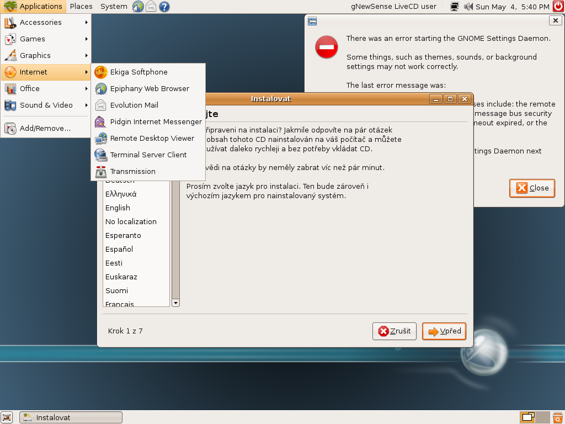Image resolution: width=565 pixels, height=424 pixels.
Task: Open the System menu
Action: (x=114, y=7)
